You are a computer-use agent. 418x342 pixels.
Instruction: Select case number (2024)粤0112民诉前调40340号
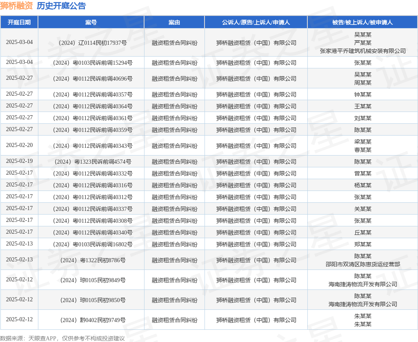(93, 232)
